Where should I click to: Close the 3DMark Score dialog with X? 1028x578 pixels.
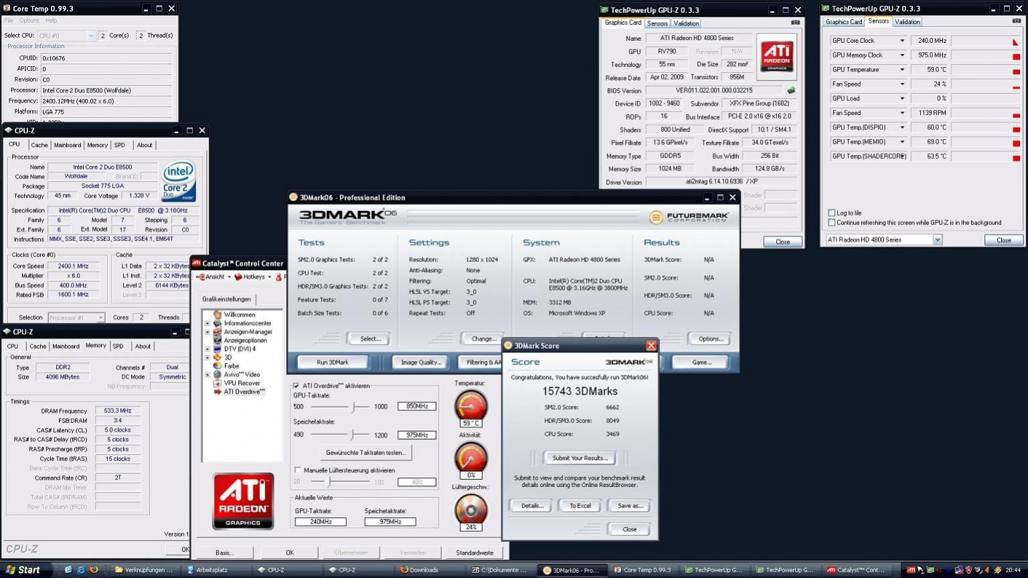point(651,346)
